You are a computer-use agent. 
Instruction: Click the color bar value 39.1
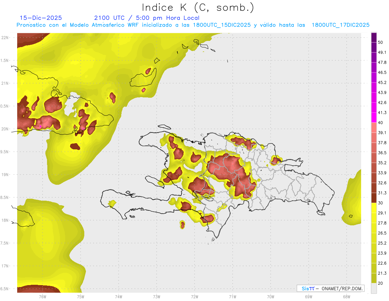tap(382, 132)
